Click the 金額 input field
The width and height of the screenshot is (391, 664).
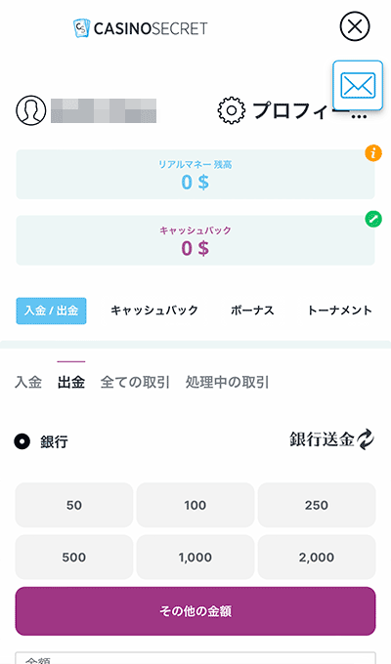[x=195, y=657]
